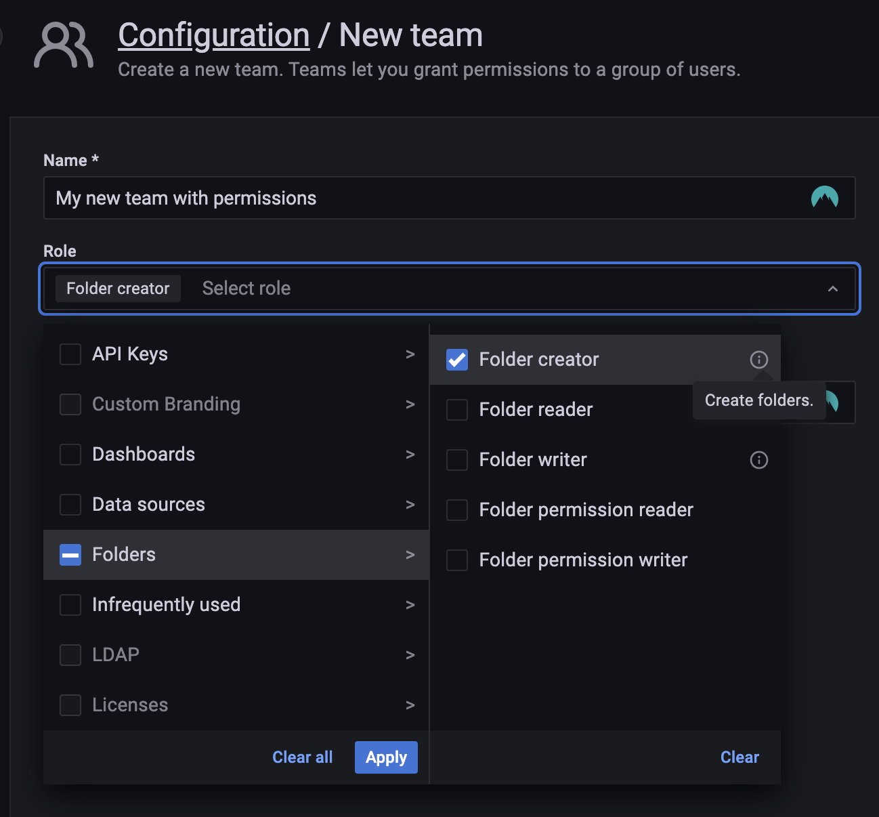Enable the Folder permission writer checkbox
879x817 pixels.
tap(457, 560)
